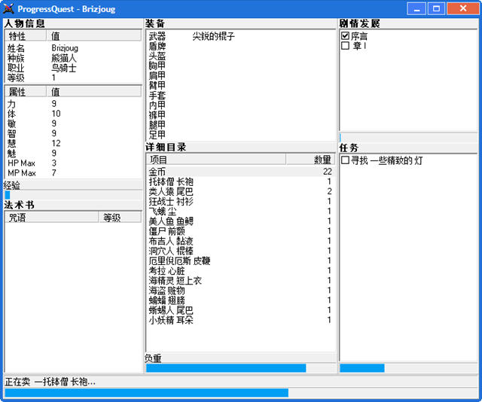
Task: Click the 数量 column header
Action: pyautogui.click(x=310, y=160)
